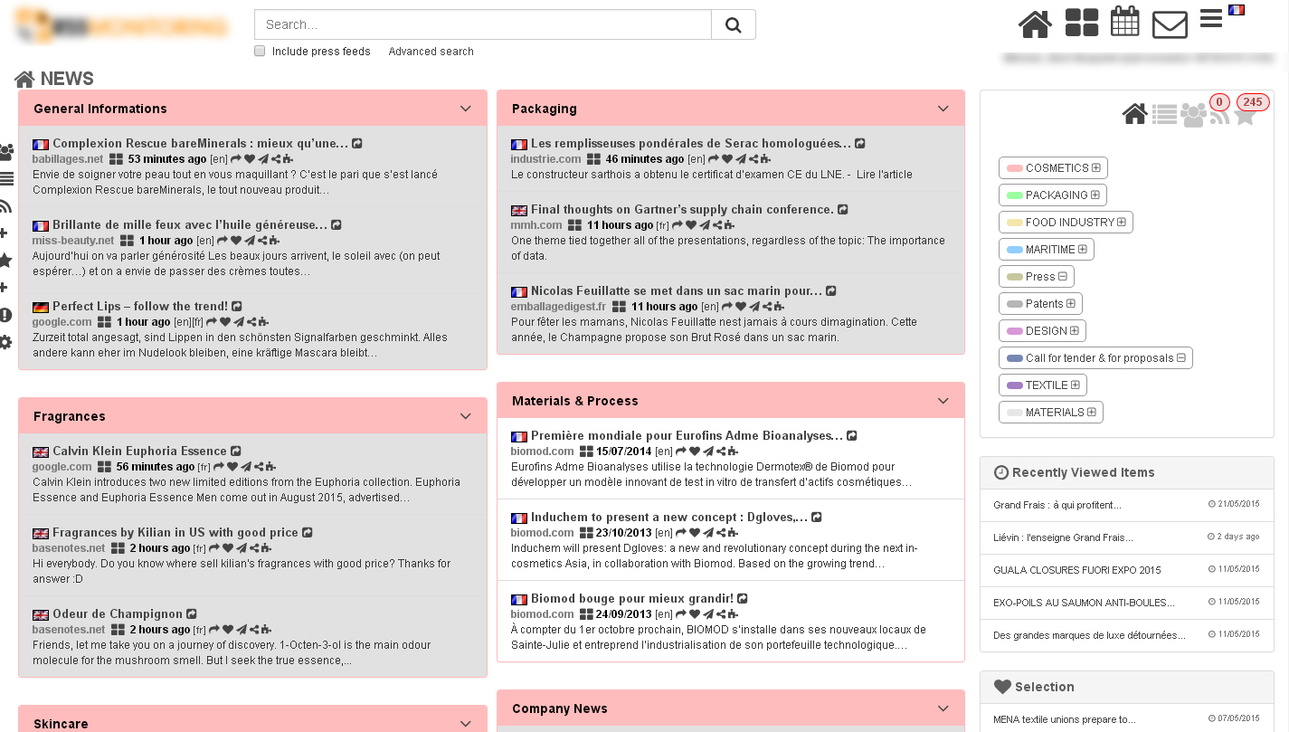Collapse the General Informations panel

[x=465, y=109]
